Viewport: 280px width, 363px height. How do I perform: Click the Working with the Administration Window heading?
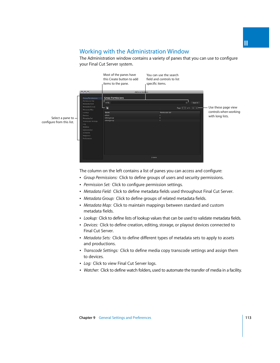[134, 51]
